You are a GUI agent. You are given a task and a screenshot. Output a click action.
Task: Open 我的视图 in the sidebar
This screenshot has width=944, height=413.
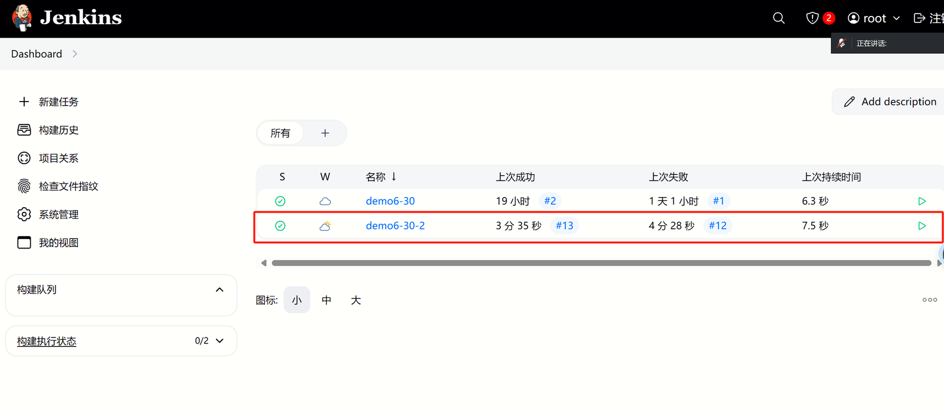58,242
